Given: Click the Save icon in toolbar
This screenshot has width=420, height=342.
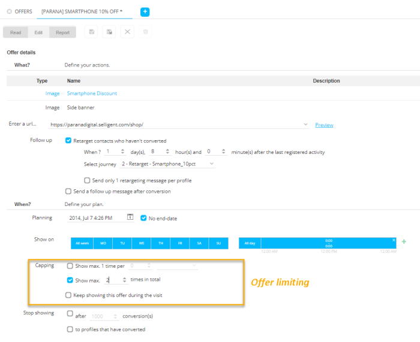Looking at the screenshot, I should pos(92,32).
